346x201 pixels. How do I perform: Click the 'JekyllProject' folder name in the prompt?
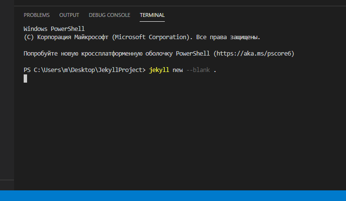coord(123,70)
